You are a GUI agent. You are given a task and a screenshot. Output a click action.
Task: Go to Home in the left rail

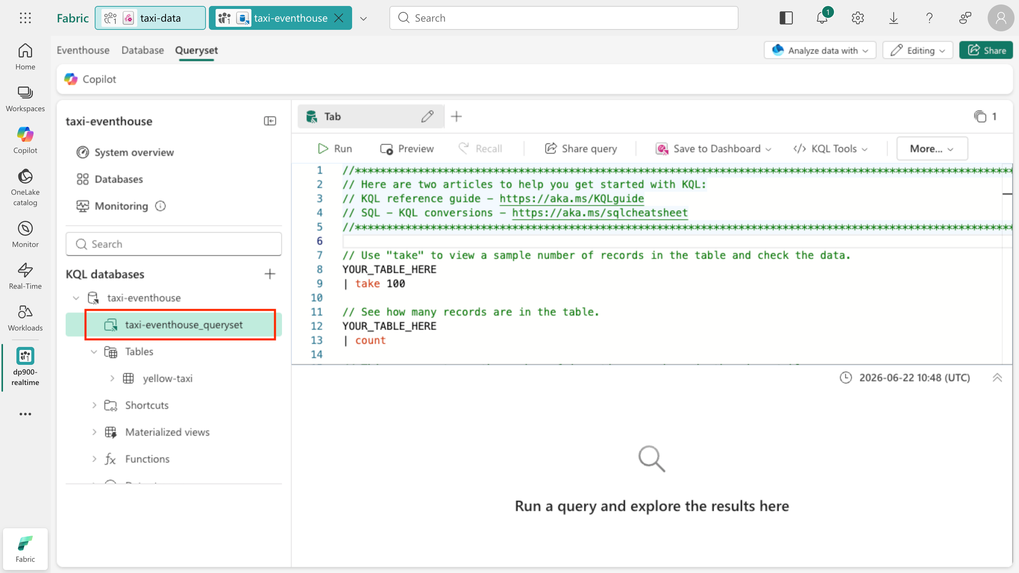point(25,57)
